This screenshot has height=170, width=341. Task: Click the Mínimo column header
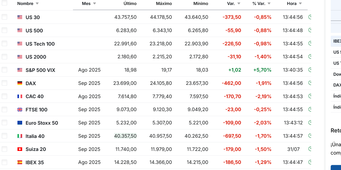(201, 4)
